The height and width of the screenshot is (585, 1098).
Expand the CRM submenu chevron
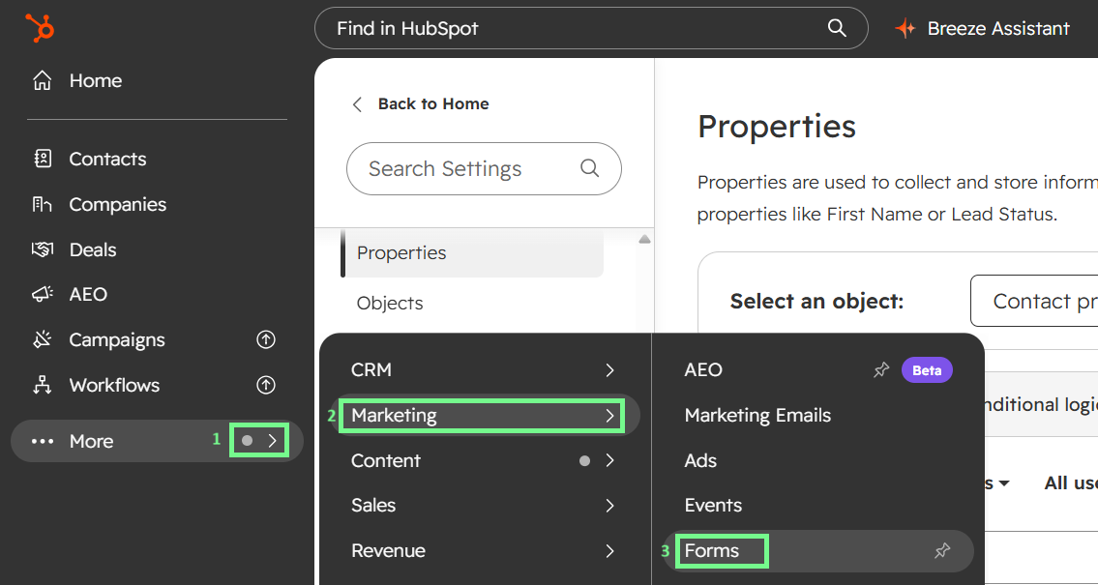609,370
